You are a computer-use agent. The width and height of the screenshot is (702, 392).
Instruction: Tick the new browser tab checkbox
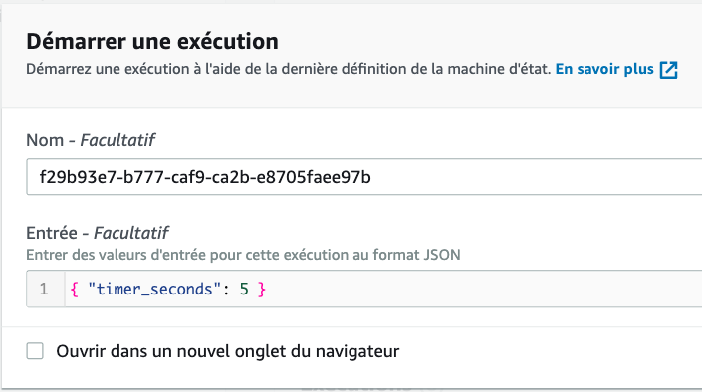point(35,351)
